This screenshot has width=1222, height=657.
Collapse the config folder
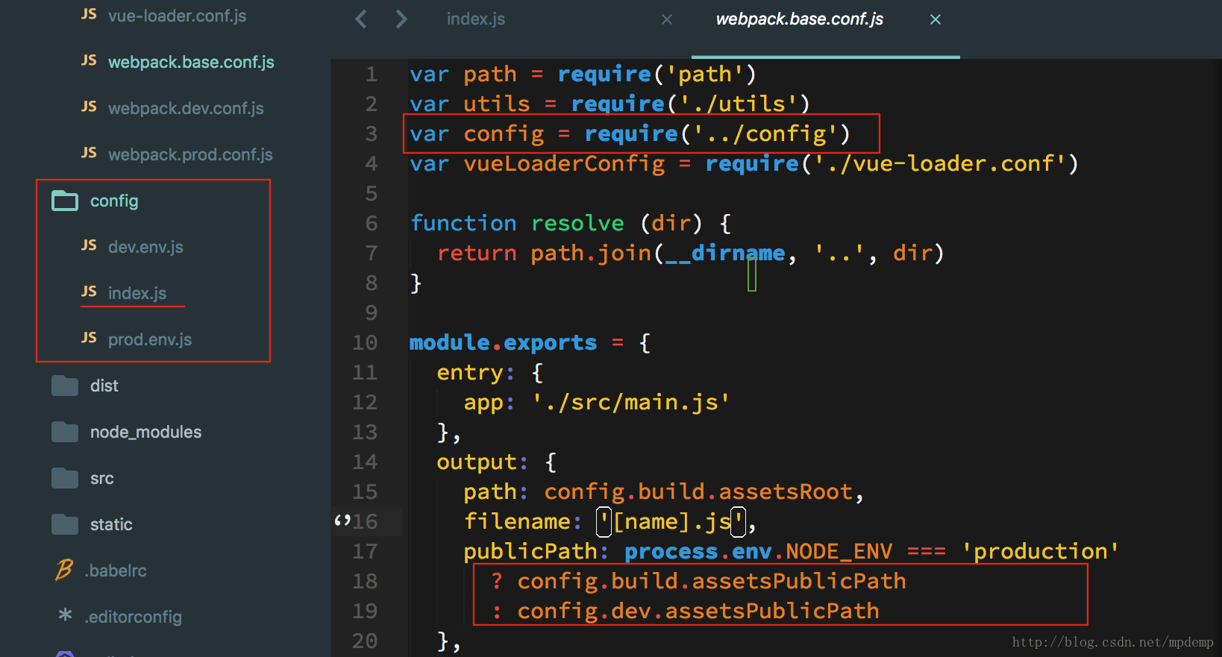pyautogui.click(x=114, y=201)
